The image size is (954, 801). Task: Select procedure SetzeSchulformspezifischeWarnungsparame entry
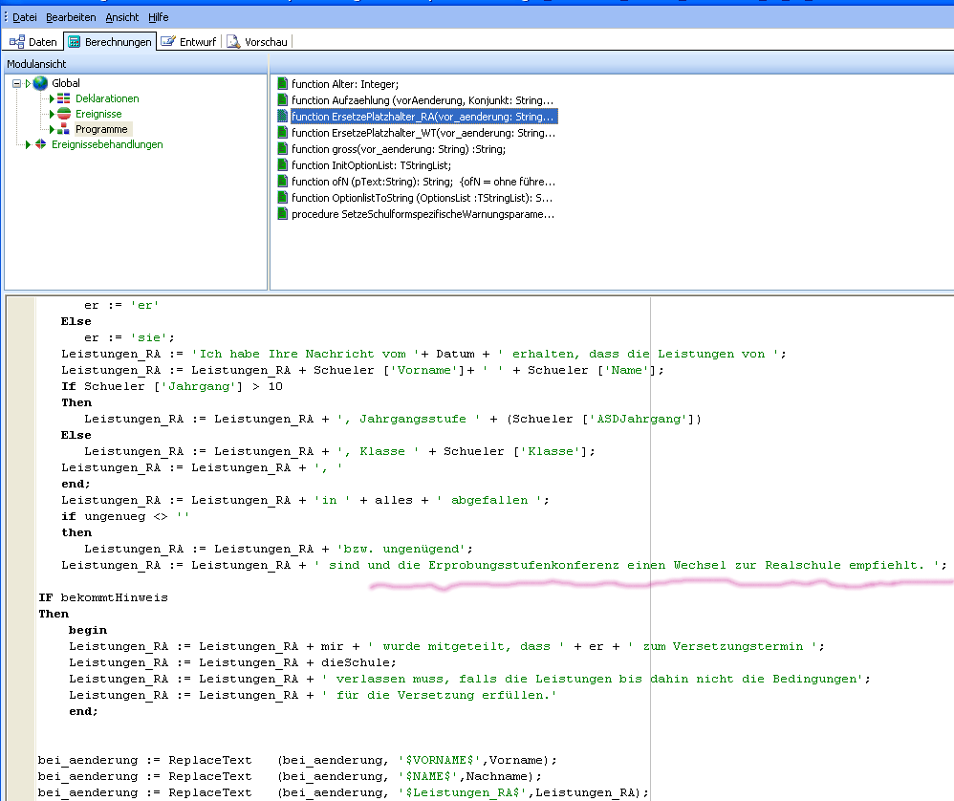(423, 214)
